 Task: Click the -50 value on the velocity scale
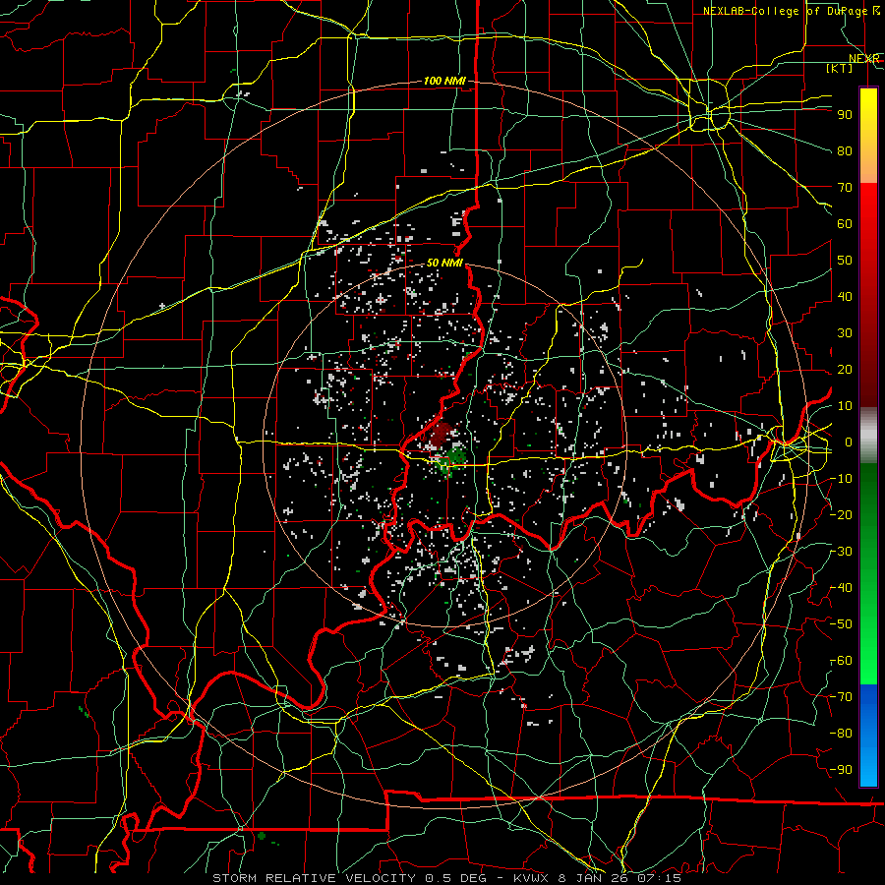point(842,624)
